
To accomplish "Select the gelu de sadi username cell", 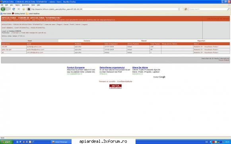I will pos(14,50).
